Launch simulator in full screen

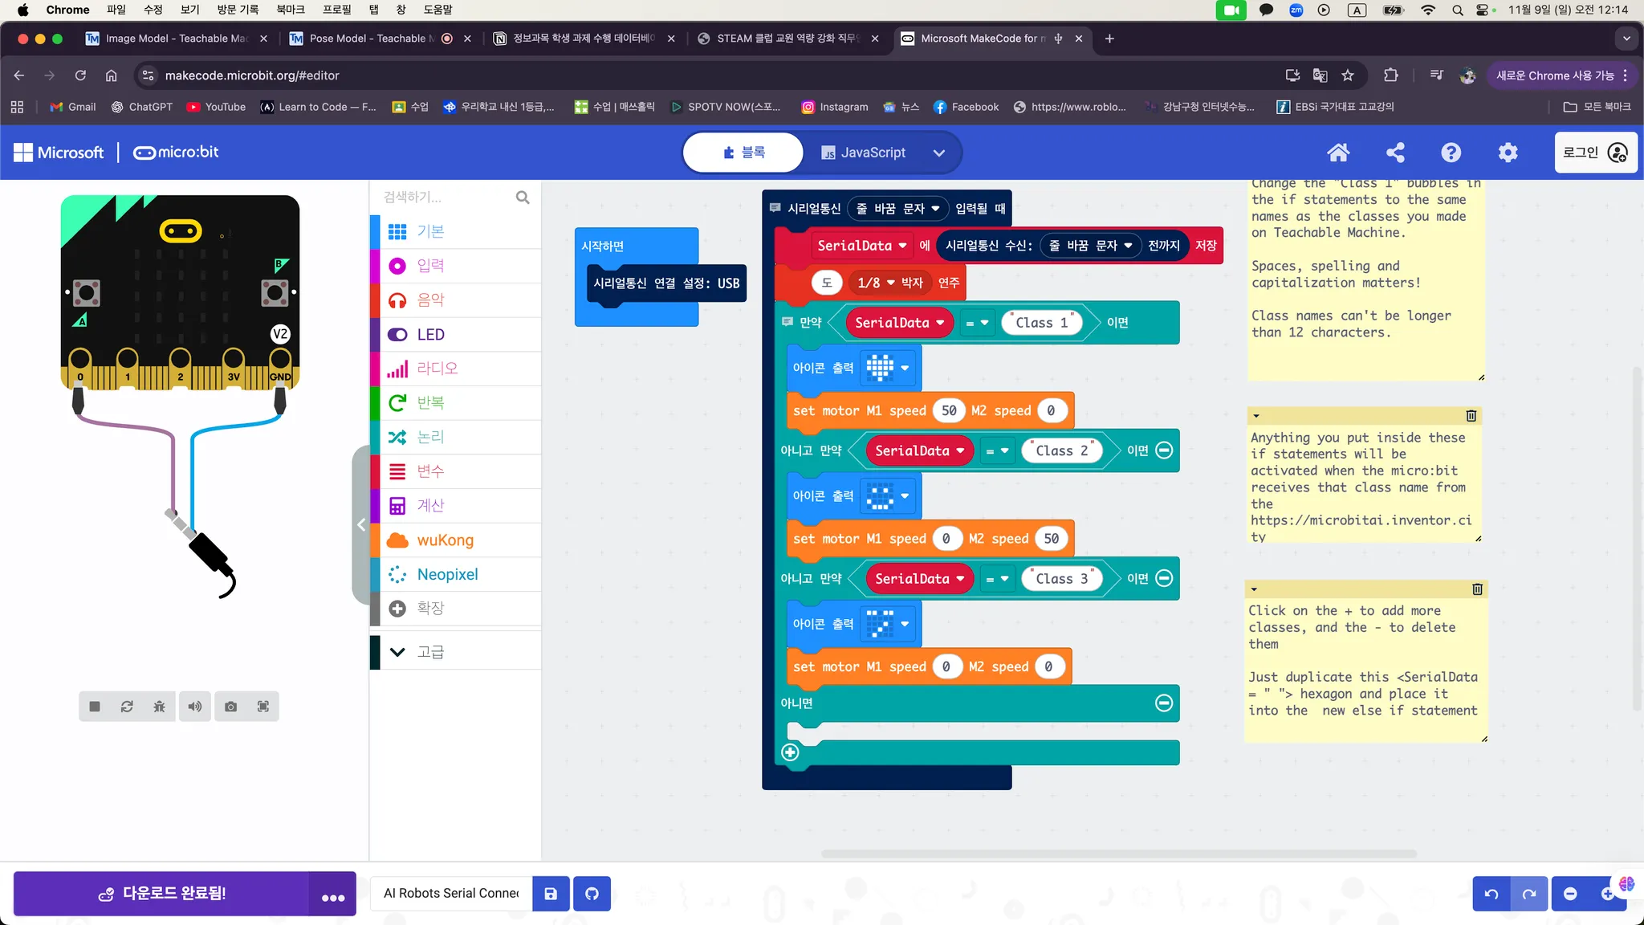[x=263, y=707]
